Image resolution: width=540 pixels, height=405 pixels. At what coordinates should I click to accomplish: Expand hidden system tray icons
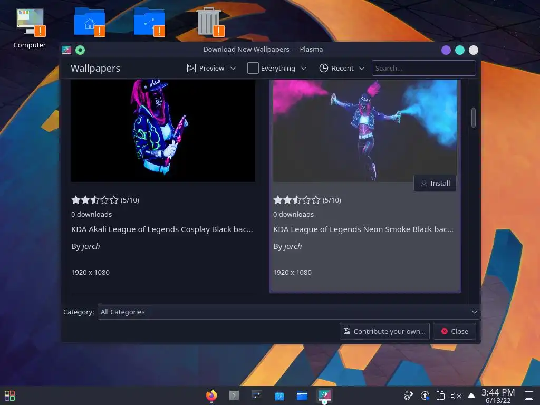click(x=471, y=396)
